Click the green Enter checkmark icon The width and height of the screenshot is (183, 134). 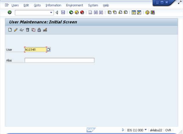pos(10,12)
